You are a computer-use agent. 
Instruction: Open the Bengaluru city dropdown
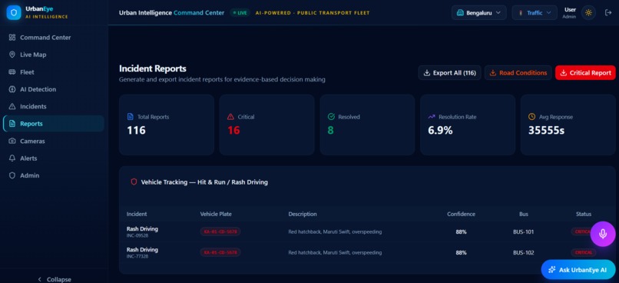pyautogui.click(x=479, y=12)
